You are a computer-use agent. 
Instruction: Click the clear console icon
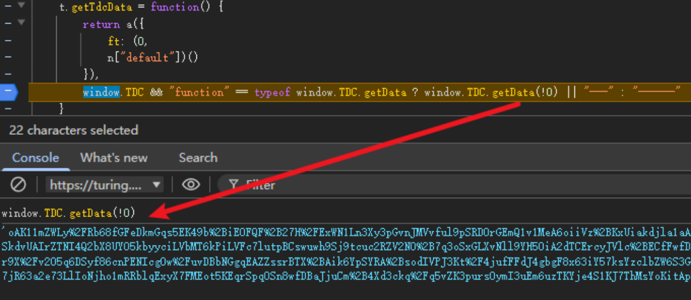18,184
